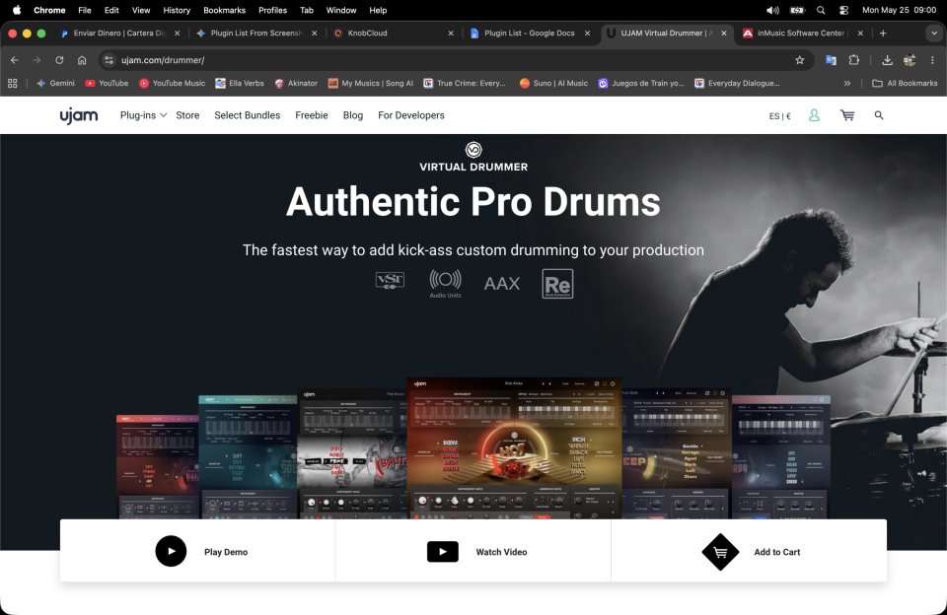Click the Add to Cart diamond icon
The width and height of the screenshot is (947, 615).
pyautogui.click(x=720, y=552)
